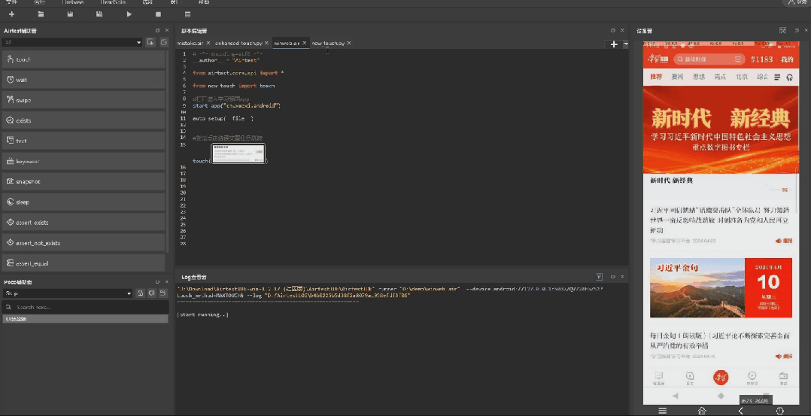Save the script with the first save icon
The image size is (811, 416).
tap(70, 14)
